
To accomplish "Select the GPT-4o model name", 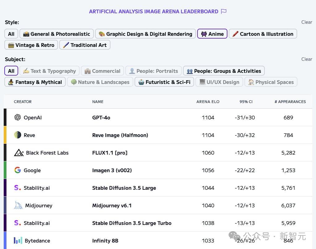I will tap(101, 118).
